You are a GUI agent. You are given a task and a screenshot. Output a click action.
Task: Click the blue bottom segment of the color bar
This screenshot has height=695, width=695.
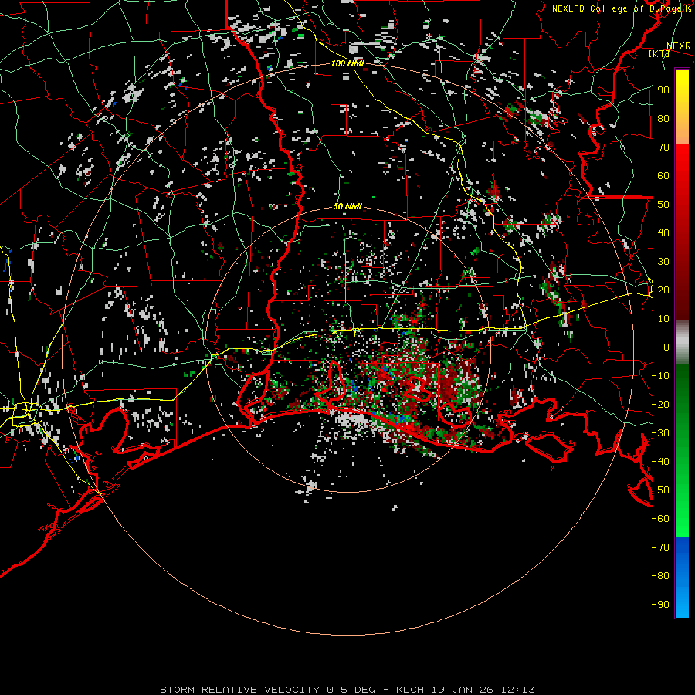click(682, 577)
